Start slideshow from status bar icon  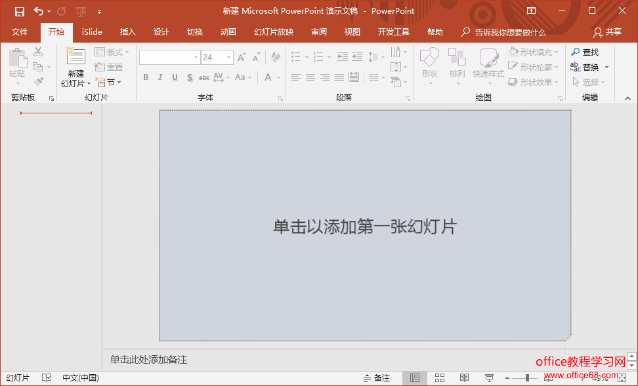(x=489, y=378)
